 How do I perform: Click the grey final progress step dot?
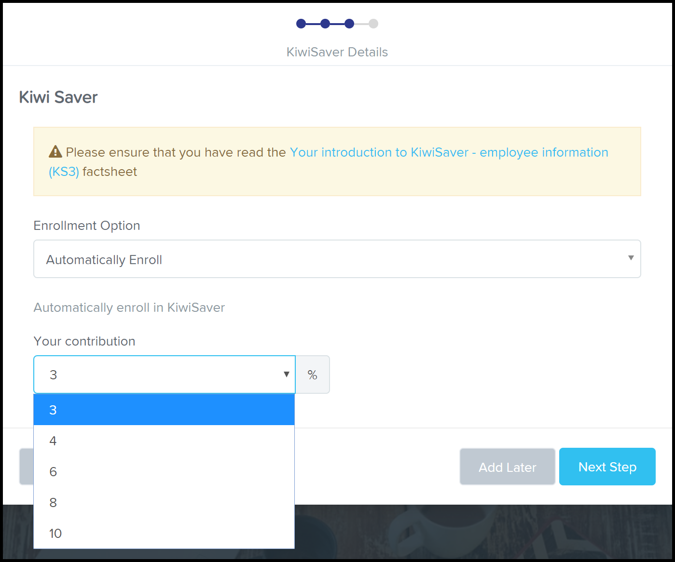coord(373,24)
